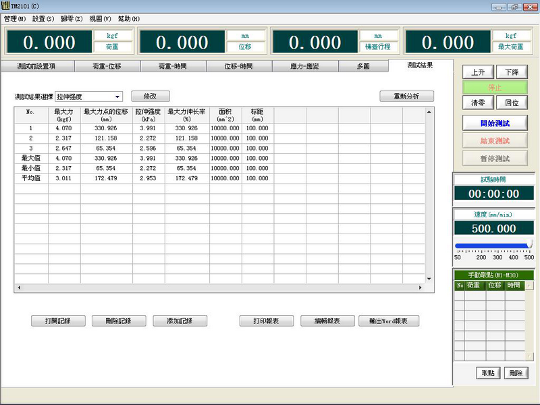Image resolution: width=540 pixels, height=405 pixels.
Task: Adjust the speed slider handle
Action: coord(530,244)
